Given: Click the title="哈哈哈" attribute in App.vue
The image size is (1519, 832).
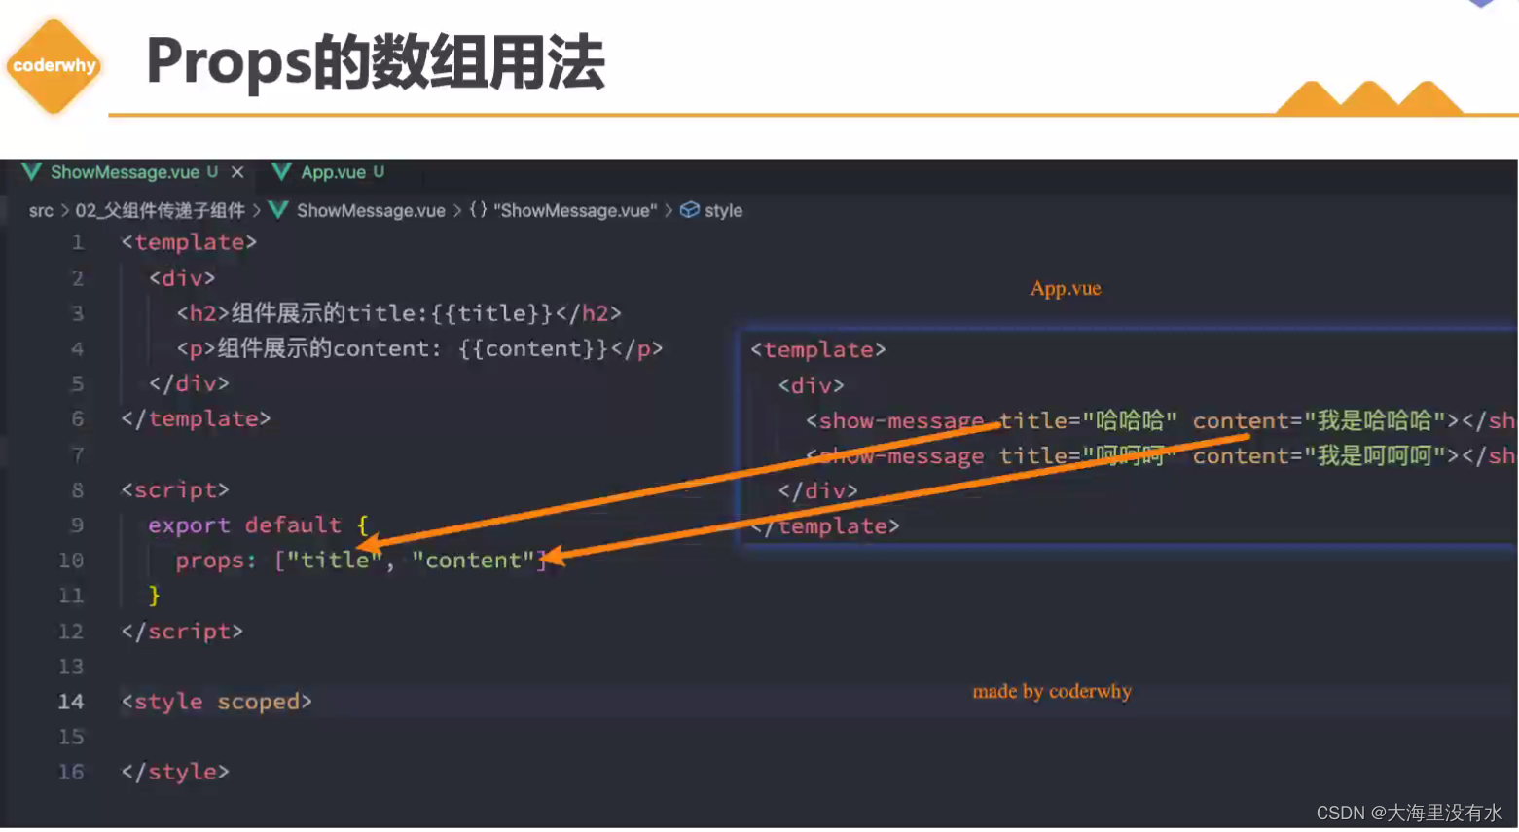Looking at the screenshot, I should tap(1088, 420).
